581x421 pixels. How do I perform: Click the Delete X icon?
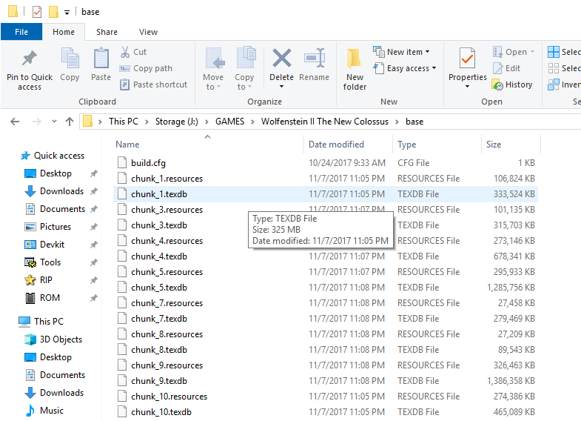[281, 59]
